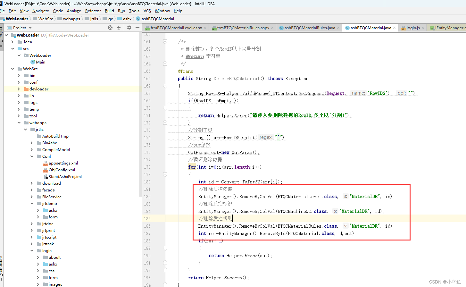Open Project panel settings gear

(129, 28)
